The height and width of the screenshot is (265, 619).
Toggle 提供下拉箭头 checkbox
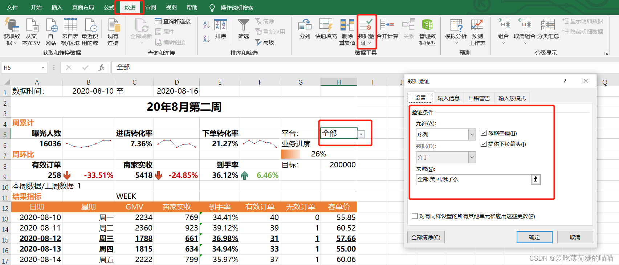click(x=484, y=144)
